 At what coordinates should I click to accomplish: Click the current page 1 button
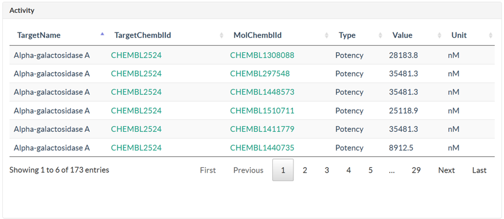pos(283,170)
